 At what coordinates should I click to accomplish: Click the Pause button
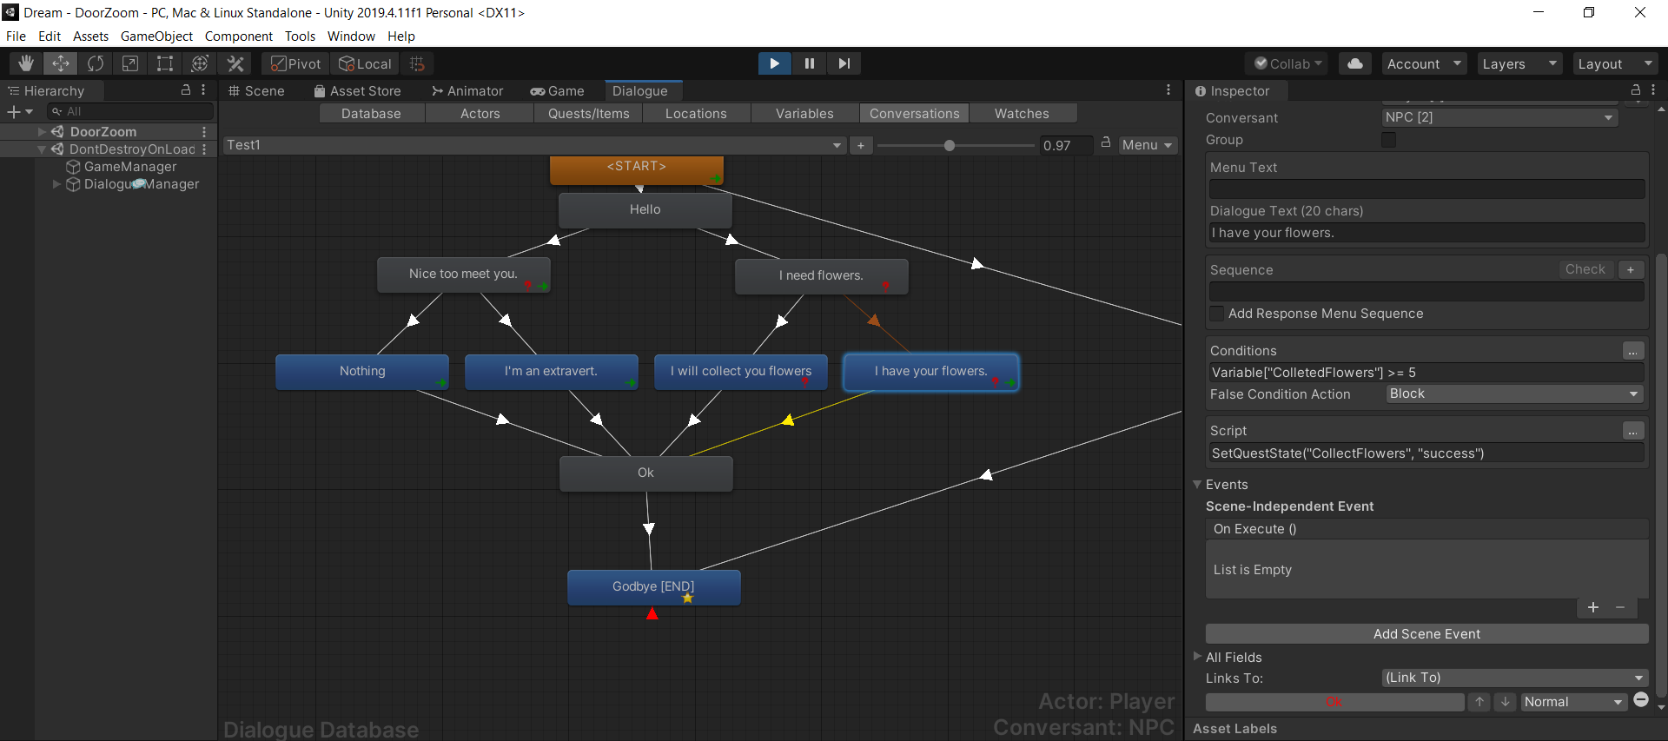(x=809, y=63)
